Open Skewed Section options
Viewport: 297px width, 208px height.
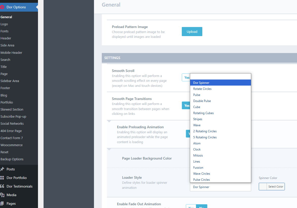pos(12,109)
